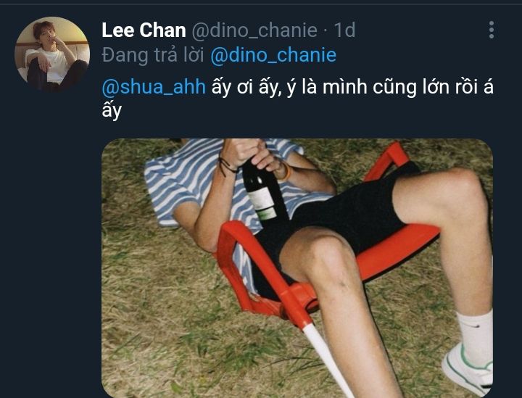This screenshot has width=522, height=398.
Task: Open the @dino_chanie handle beside the name
Action: tap(254, 30)
